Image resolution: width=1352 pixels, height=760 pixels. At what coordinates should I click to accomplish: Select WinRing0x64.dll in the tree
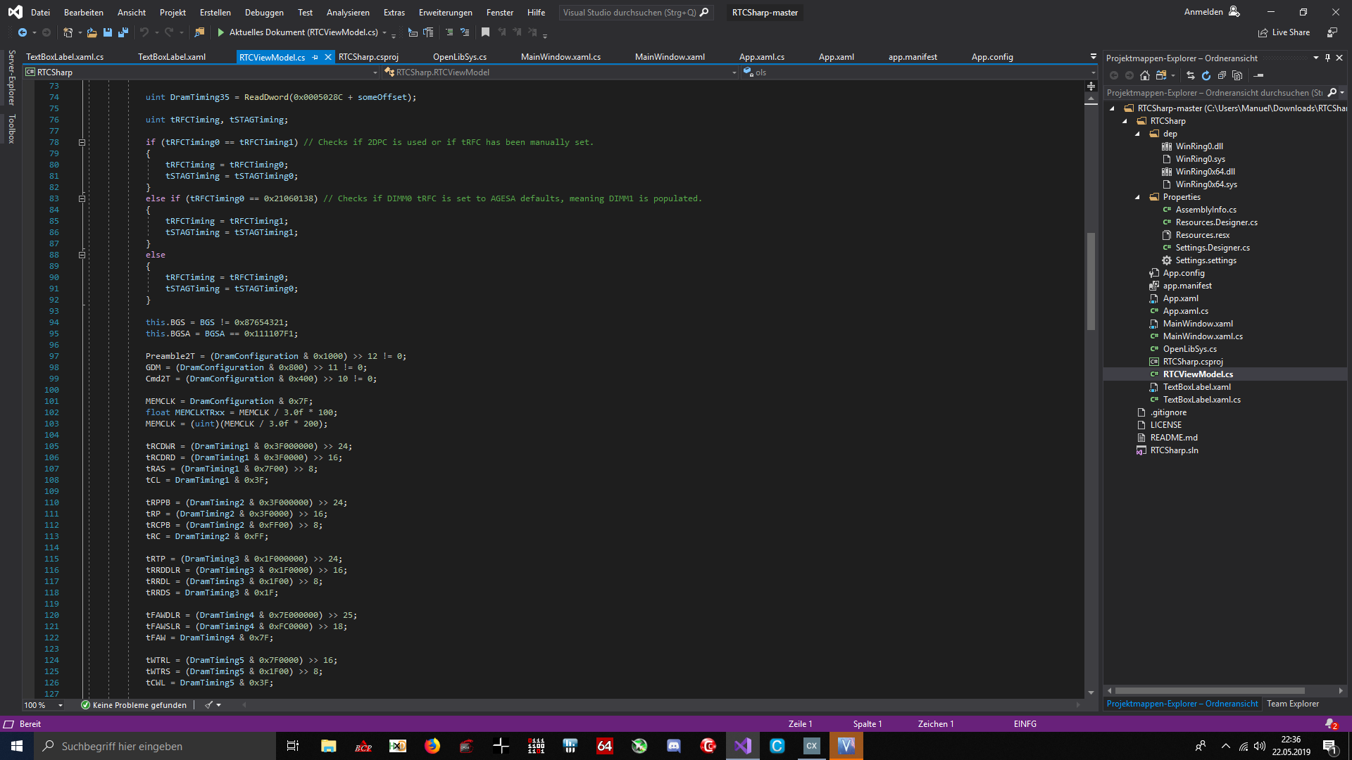[1205, 172]
